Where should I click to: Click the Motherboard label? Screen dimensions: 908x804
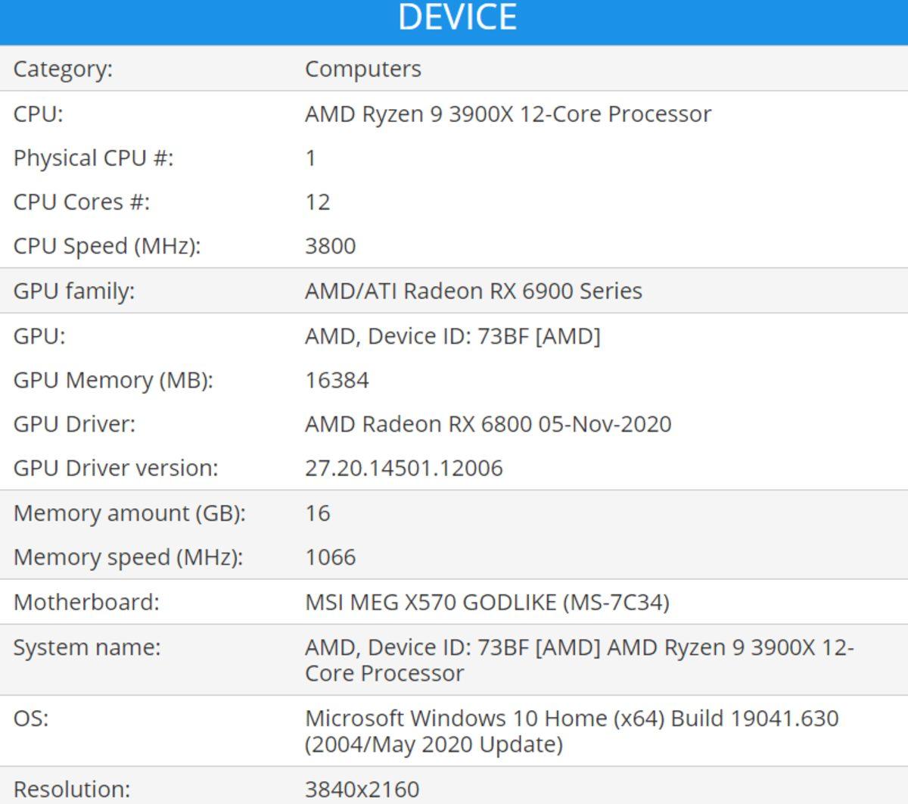(x=86, y=603)
